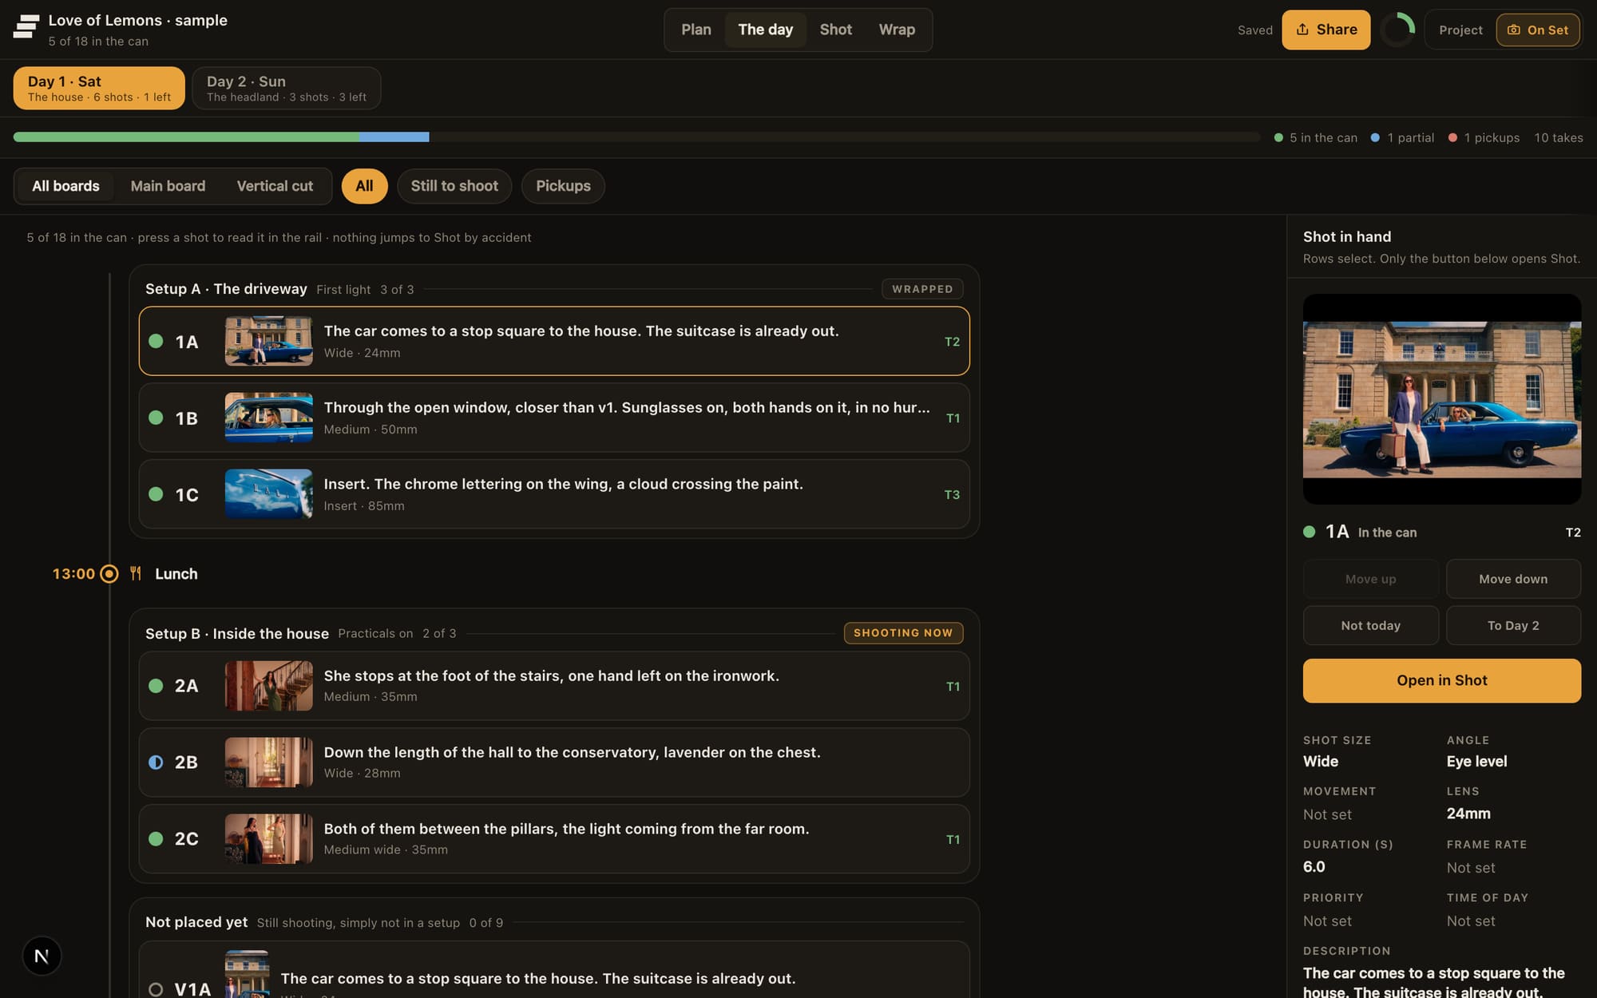Click the green status dot on shot 2C
The height and width of the screenshot is (998, 1597).
pyautogui.click(x=157, y=839)
